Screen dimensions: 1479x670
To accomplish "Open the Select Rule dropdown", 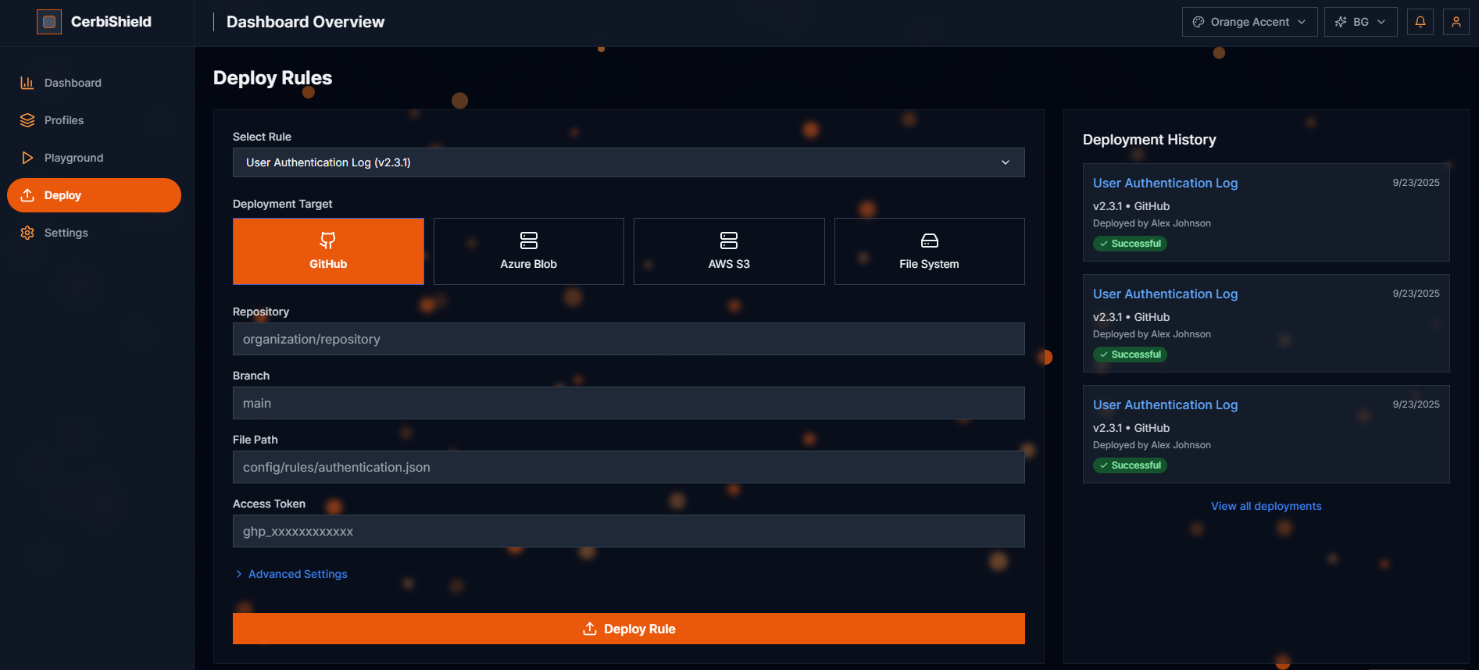I will click(628, 162).
